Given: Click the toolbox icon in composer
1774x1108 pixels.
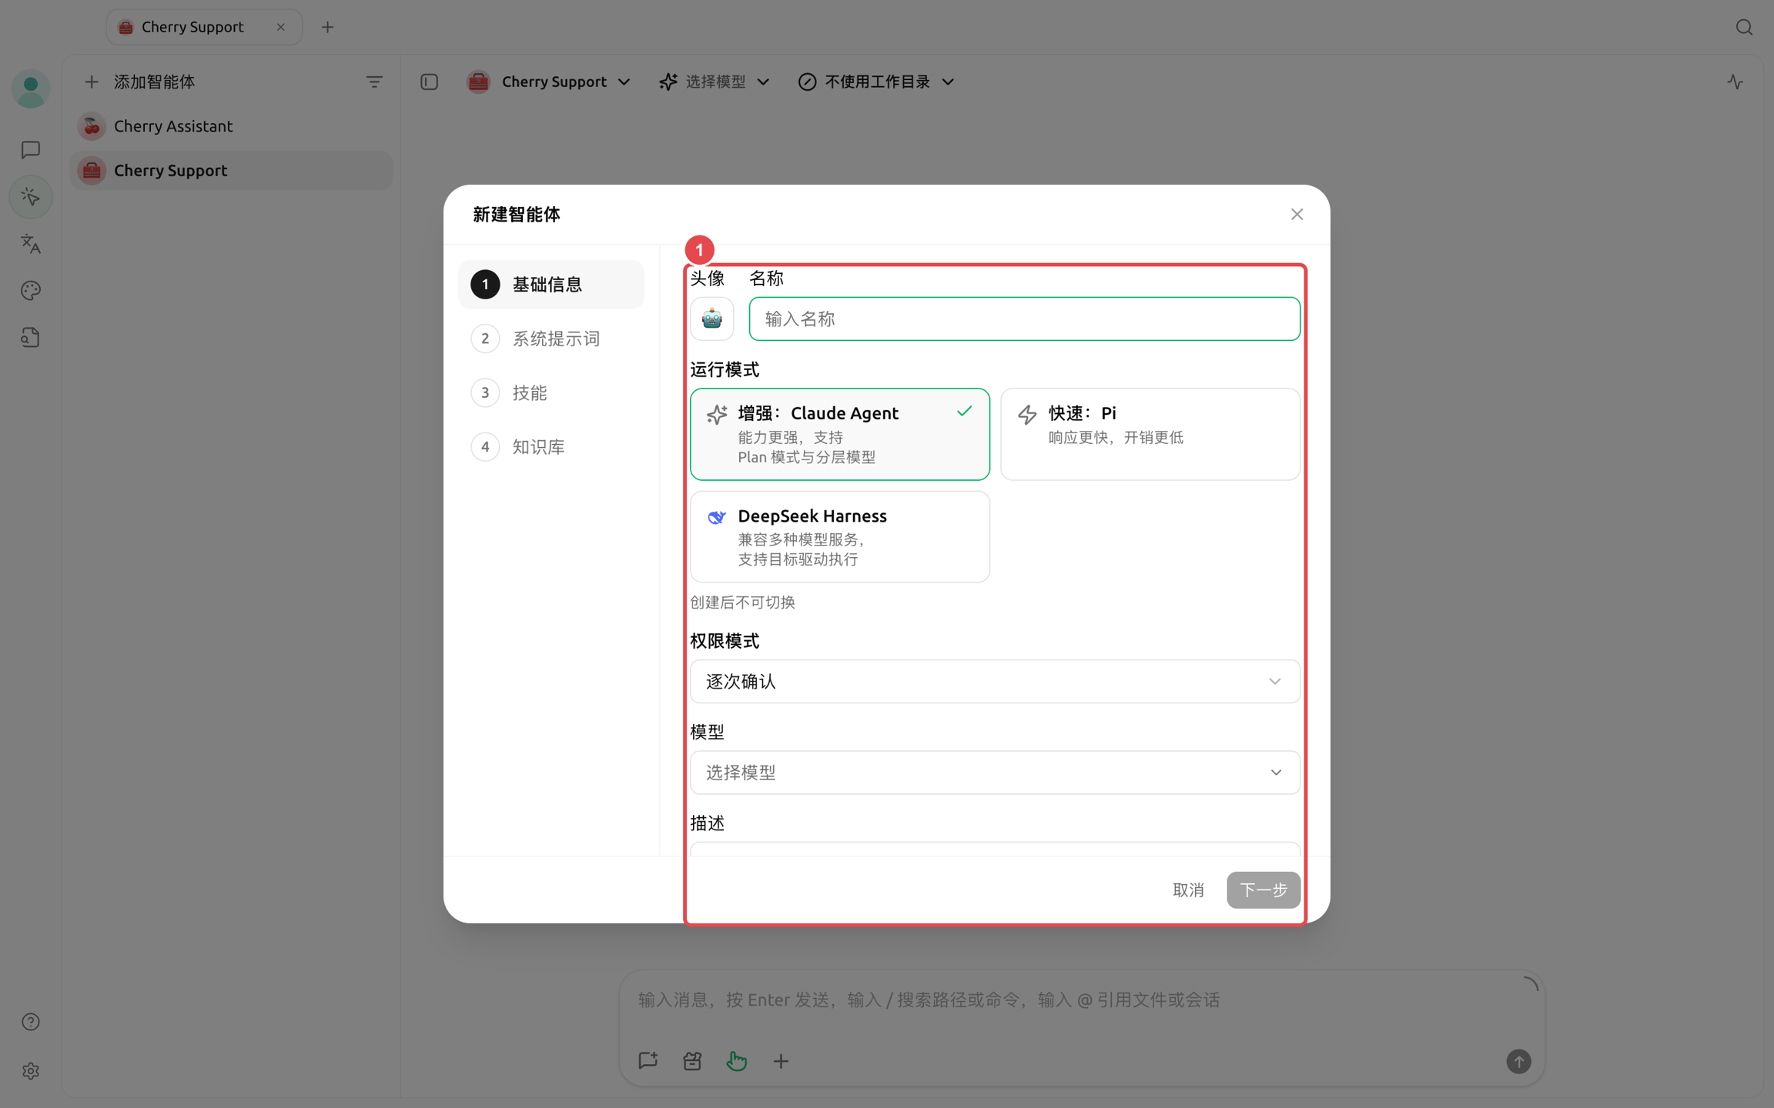Looking at the screenshot, I should pos(692,1061).
